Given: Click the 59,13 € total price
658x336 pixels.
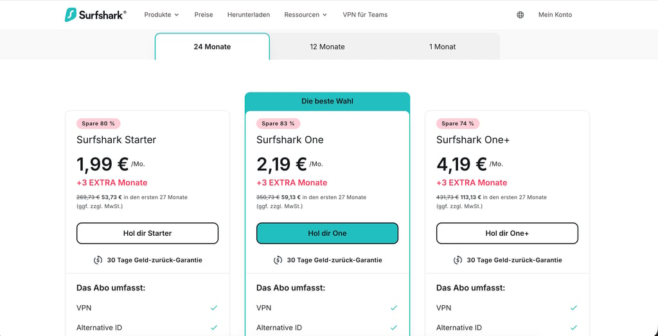Looking at the screenshot, I should pos(292,197).
